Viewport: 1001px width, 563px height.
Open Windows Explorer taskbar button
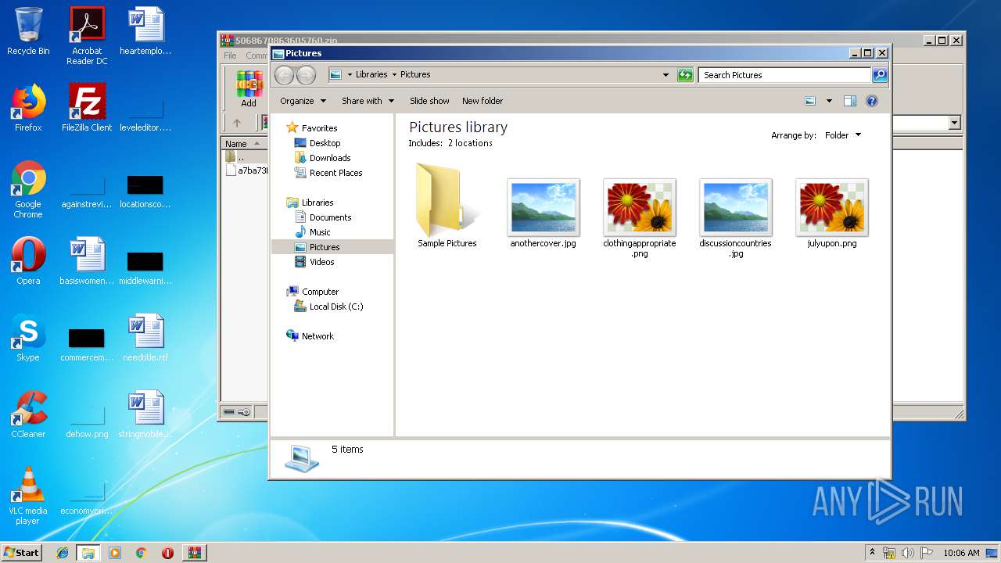coord(88,553)
